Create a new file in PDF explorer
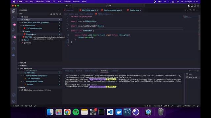 (x=51, y=14)
